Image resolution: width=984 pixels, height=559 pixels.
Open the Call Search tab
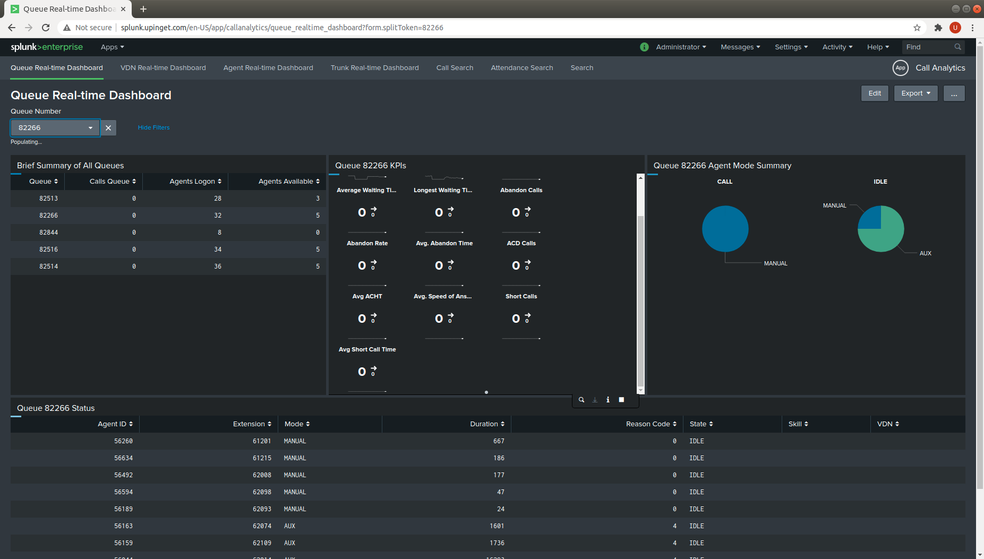click(x=455, y=67)
